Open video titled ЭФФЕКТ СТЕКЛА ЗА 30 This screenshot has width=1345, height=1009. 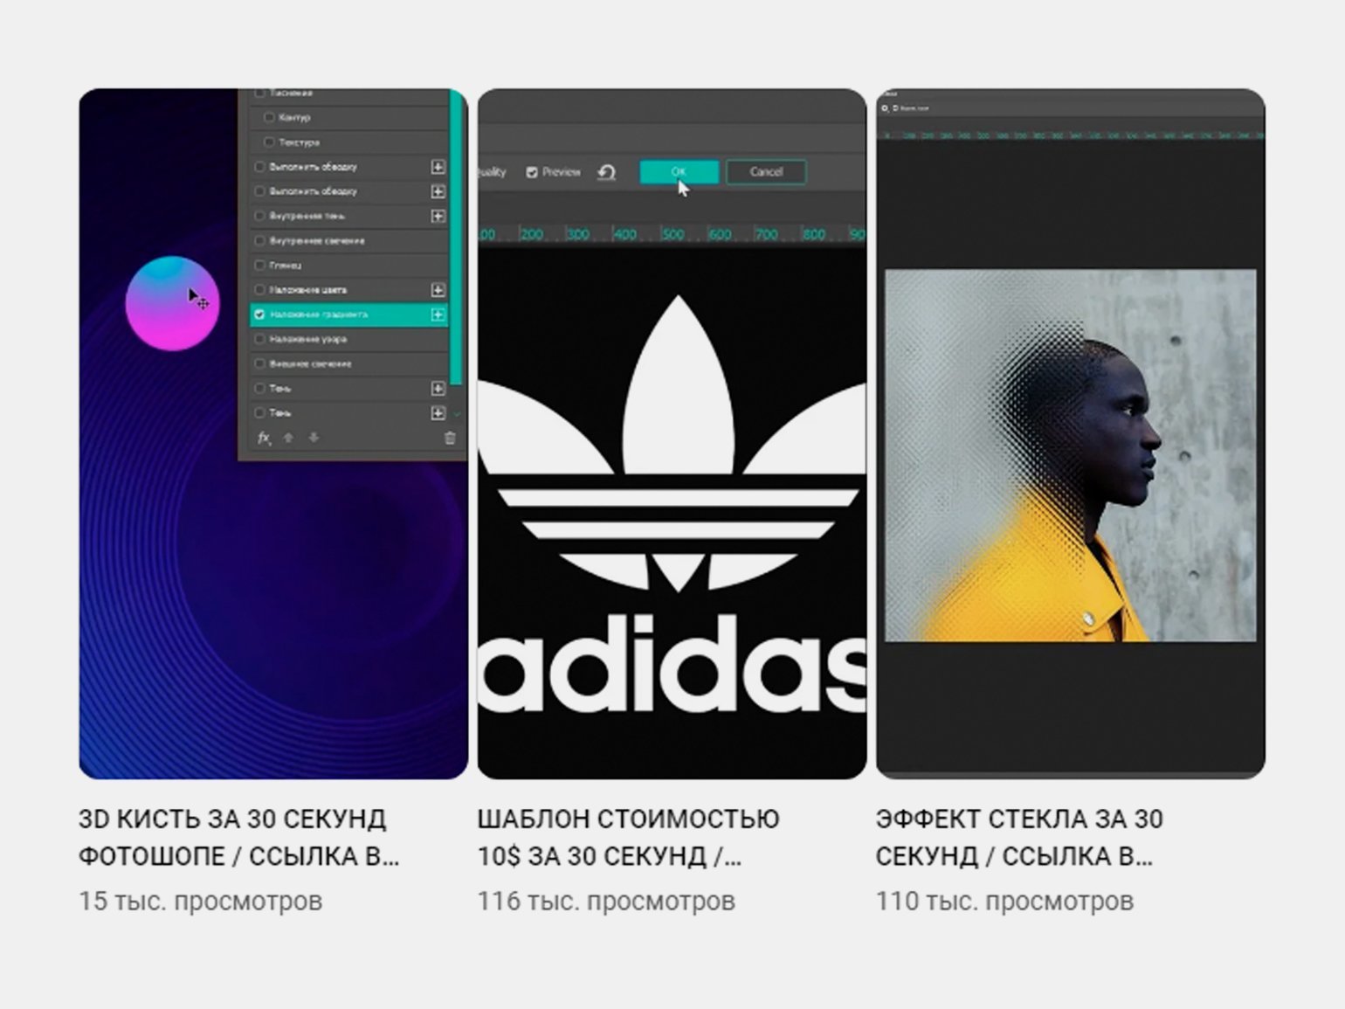pyautogui.click(x=1019, y=838)
